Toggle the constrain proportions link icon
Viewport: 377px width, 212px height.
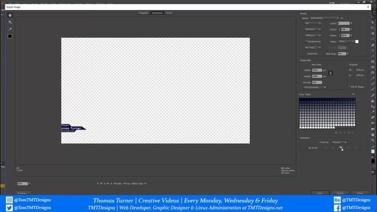[x=330, y=73]
